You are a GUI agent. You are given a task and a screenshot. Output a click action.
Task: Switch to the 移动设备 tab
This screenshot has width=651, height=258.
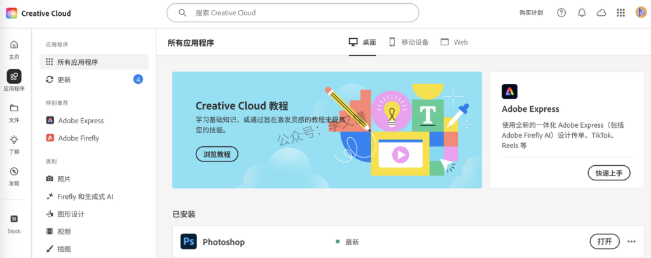coord(409,43)
